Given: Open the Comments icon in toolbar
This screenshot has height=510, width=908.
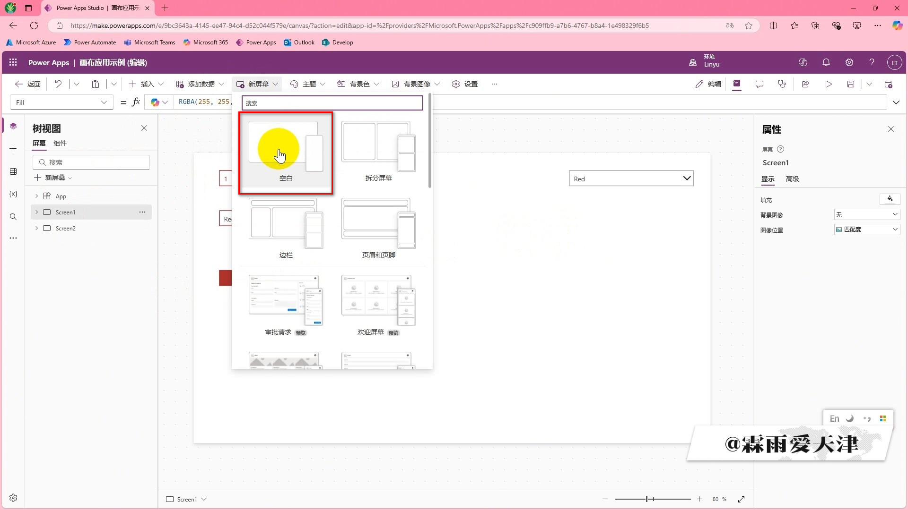Looking at the screenshot, I should coord(760,84).
